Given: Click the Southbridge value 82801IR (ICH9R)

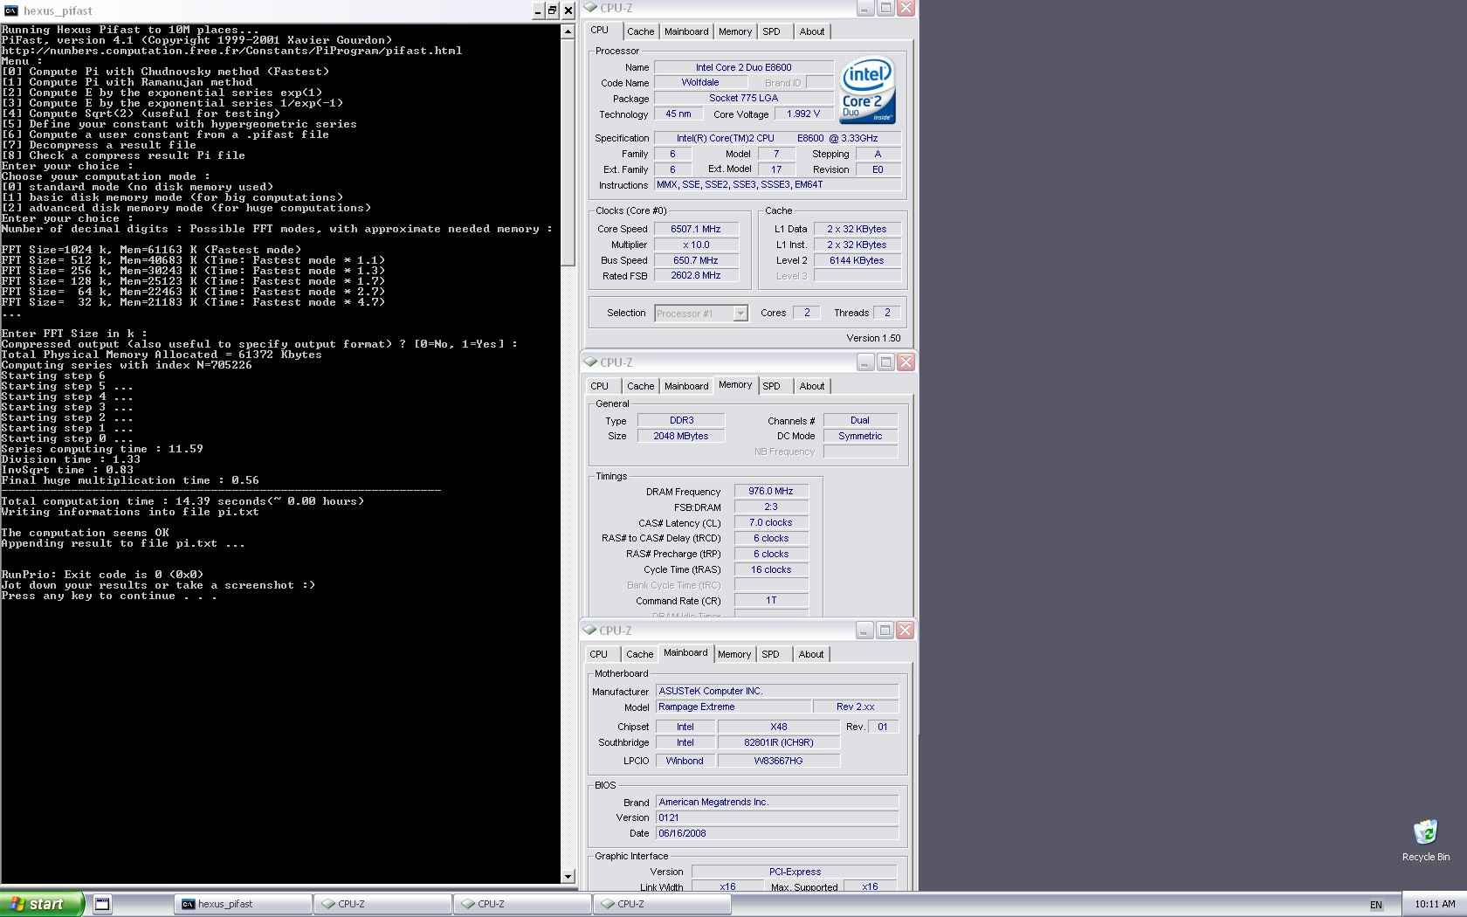Looking at the screenshot, I should pos(779,742).
